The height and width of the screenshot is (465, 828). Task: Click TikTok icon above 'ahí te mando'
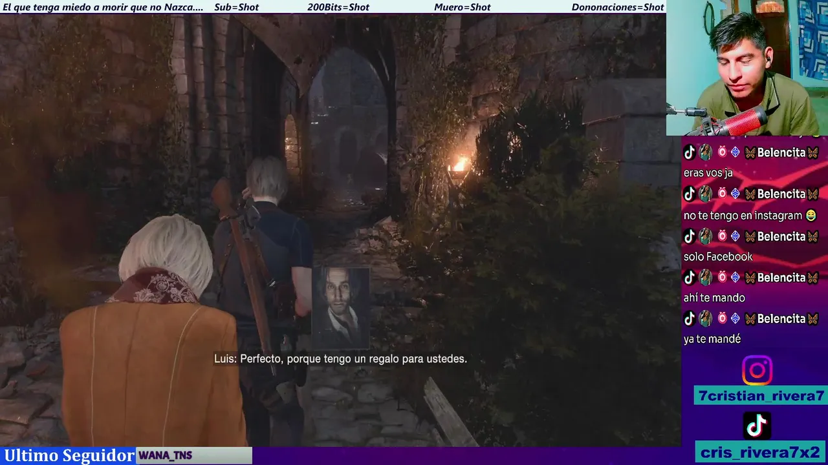[690, 277]
